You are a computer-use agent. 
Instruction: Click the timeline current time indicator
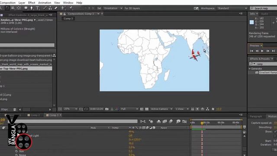tap(202, 123)
